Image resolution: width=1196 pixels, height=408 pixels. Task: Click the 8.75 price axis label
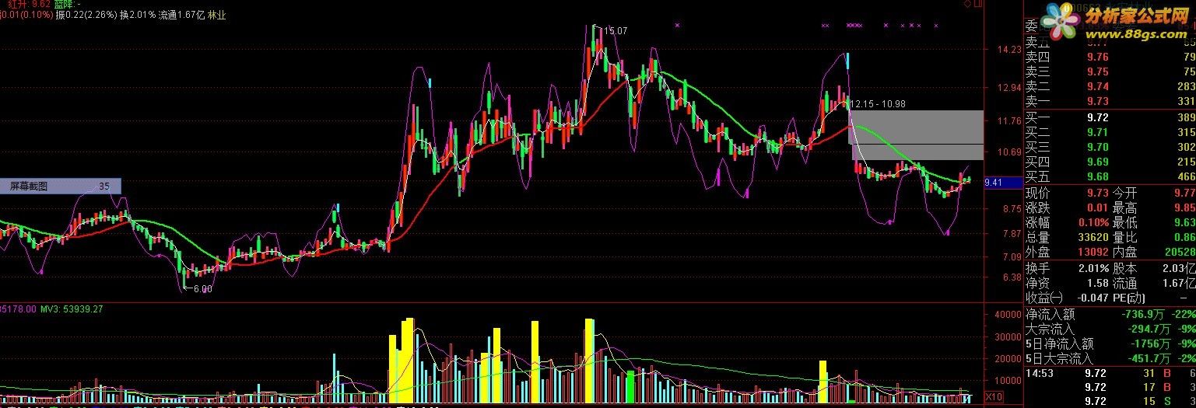(x=1012, y=208)
